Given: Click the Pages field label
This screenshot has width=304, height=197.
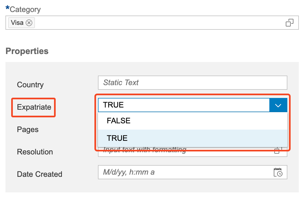Looking at the screenshot, I should coord(28,130).
